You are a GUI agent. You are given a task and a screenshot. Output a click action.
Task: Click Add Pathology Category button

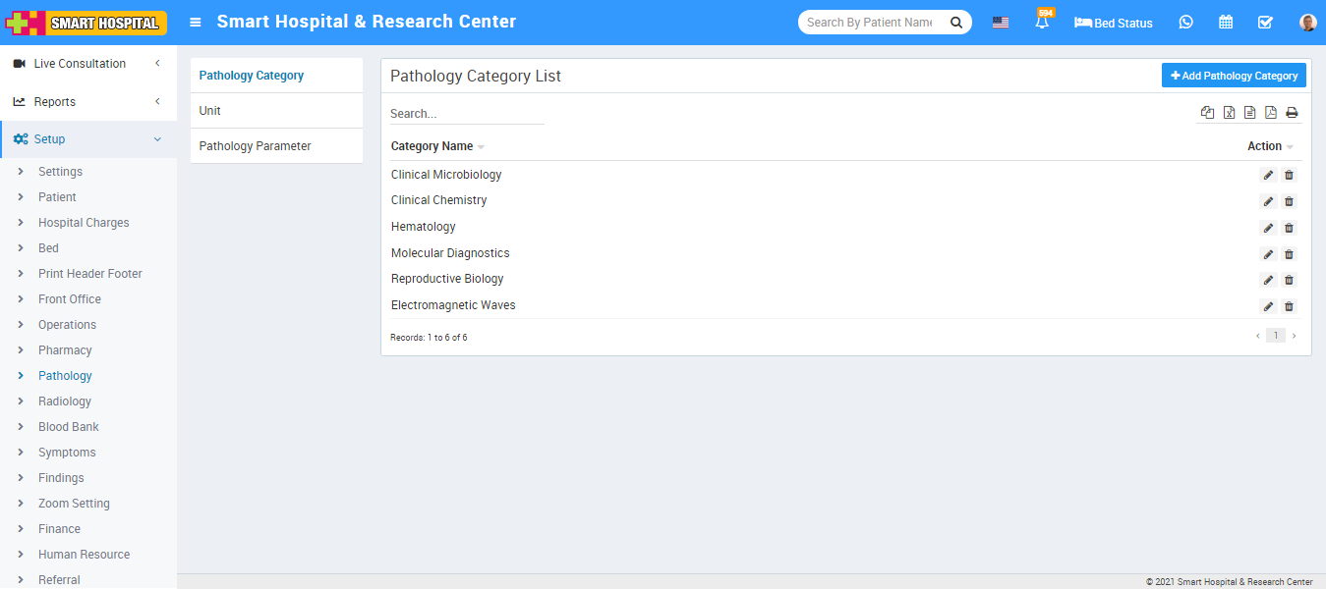tap(1234, 76)
